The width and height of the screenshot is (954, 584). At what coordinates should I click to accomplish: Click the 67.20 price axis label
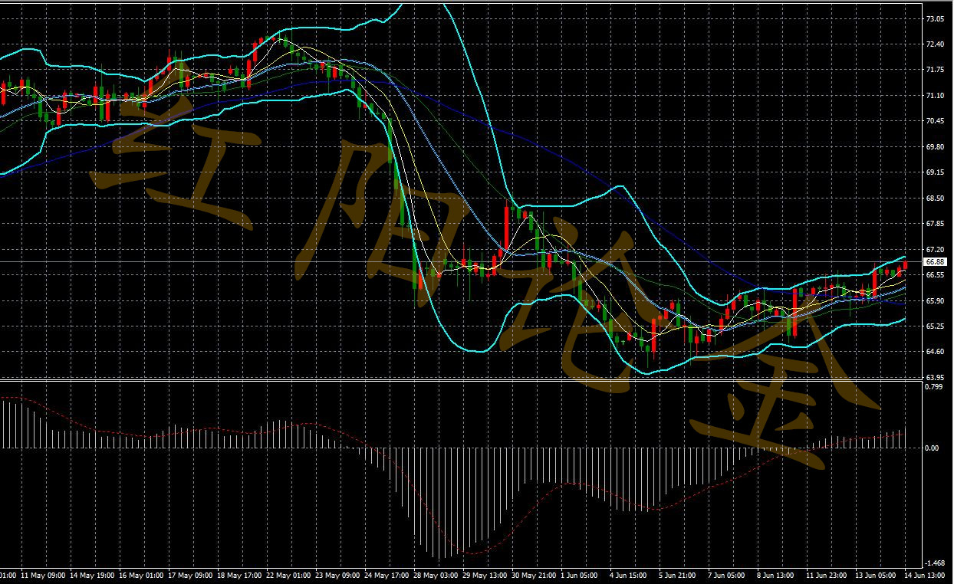pyautogui.click(x=936, y=250)
